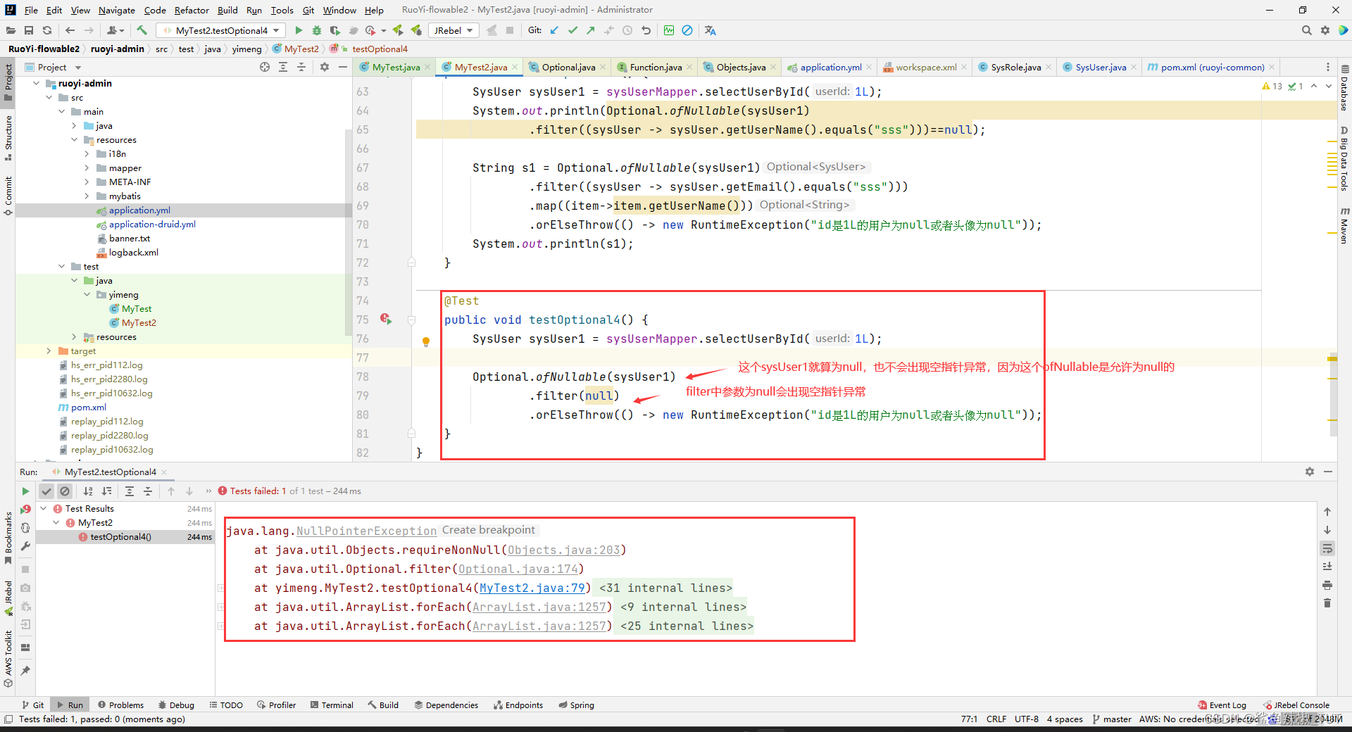Screen dimensions: 1352x732
Task: Collapse the yimeng package node
Action: click(x=87, y=294)
